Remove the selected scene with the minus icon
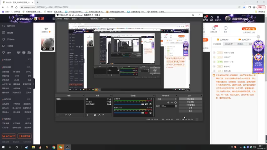267x150 pixels. click(x=62, y=115)
